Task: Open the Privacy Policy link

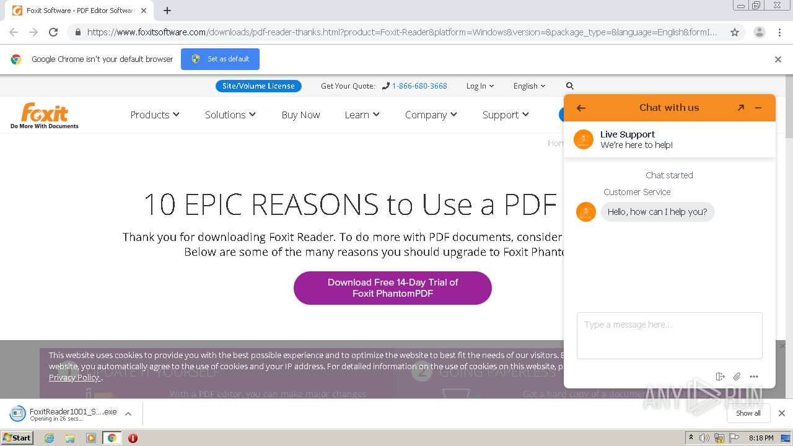Action: [x=74, y=377]
